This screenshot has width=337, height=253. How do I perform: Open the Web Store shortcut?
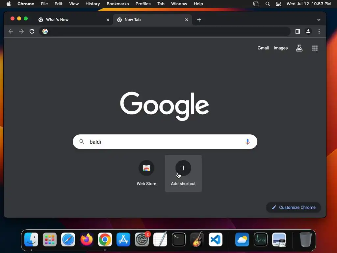[146, 173]
